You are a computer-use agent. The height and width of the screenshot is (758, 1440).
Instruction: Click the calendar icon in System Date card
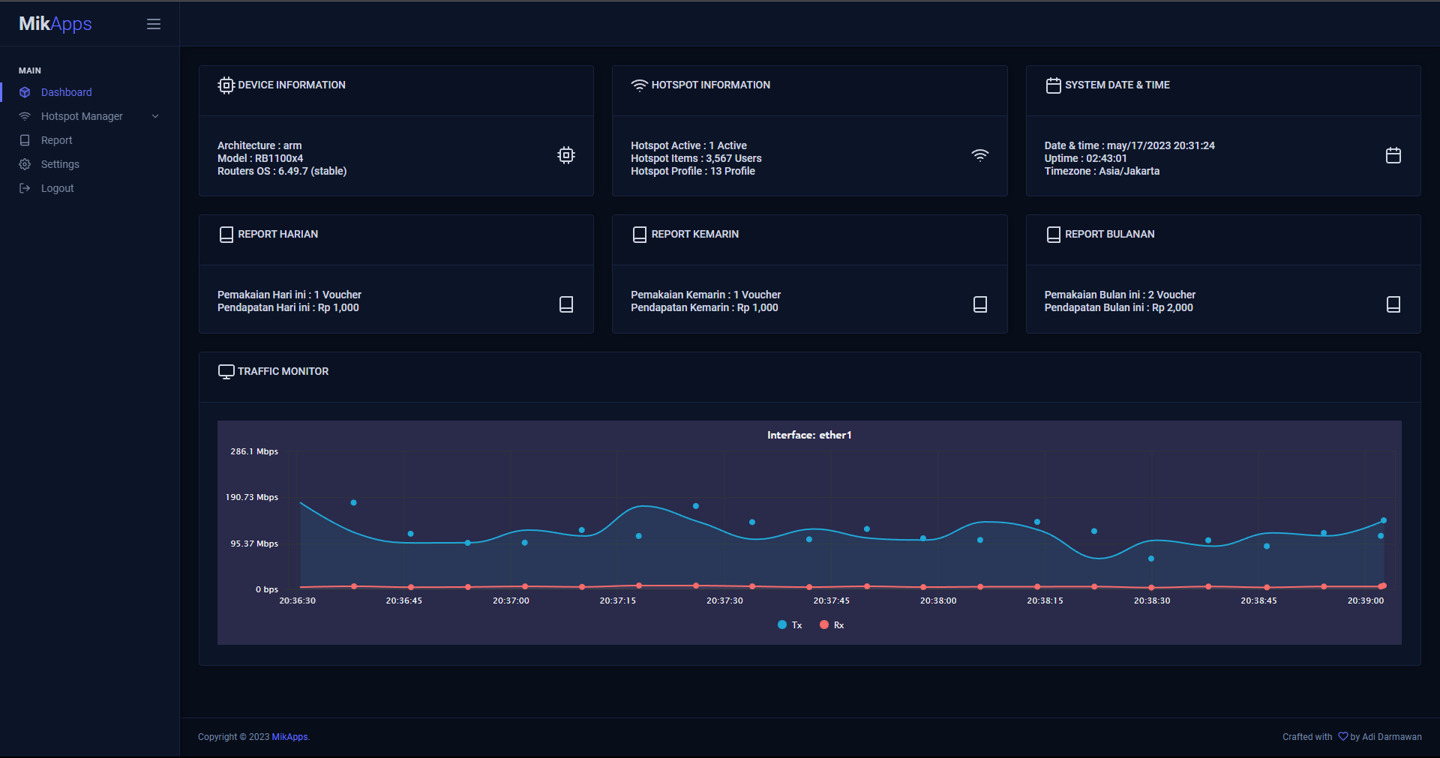[1393, 155]
